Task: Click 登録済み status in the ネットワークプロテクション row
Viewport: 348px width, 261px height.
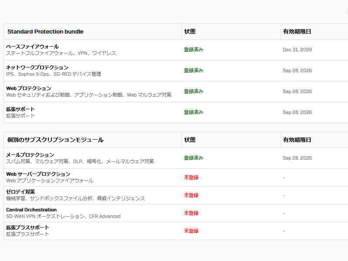Action: click(194, 70)
